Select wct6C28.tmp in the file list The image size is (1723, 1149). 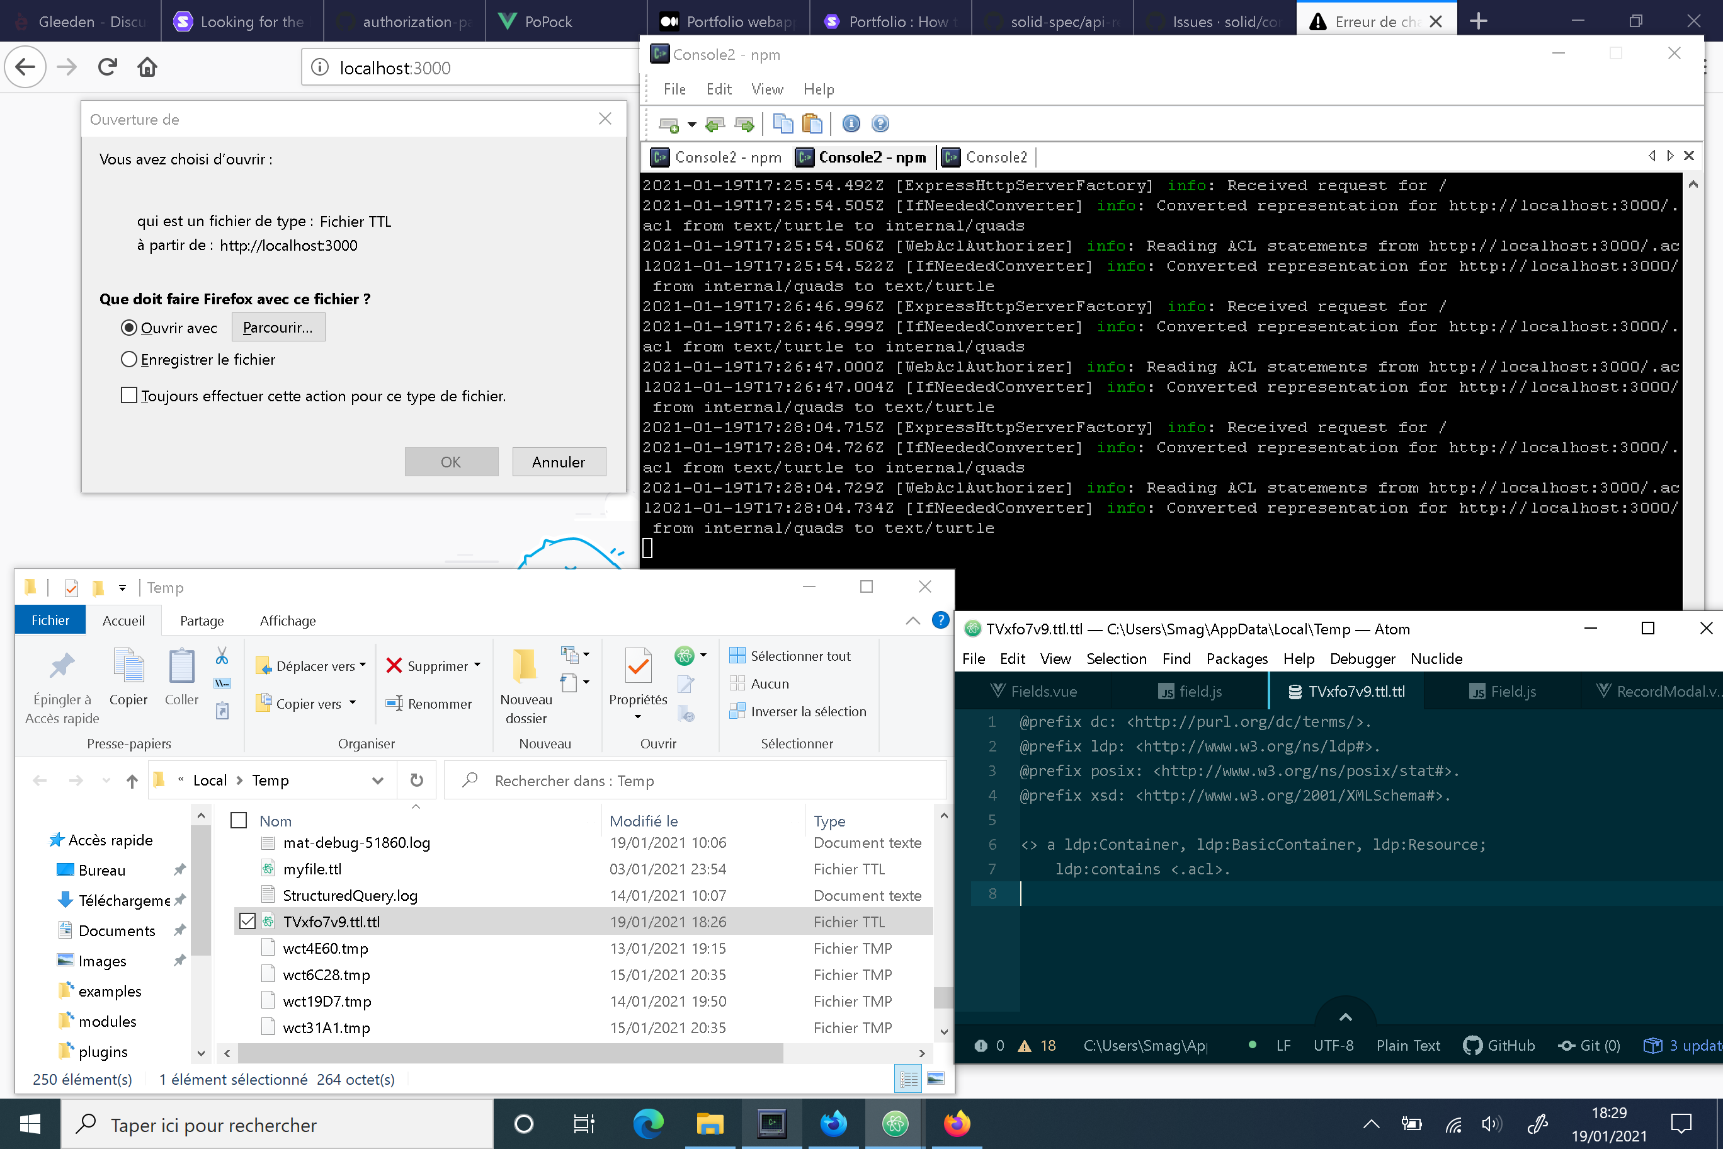pos(327,975)
